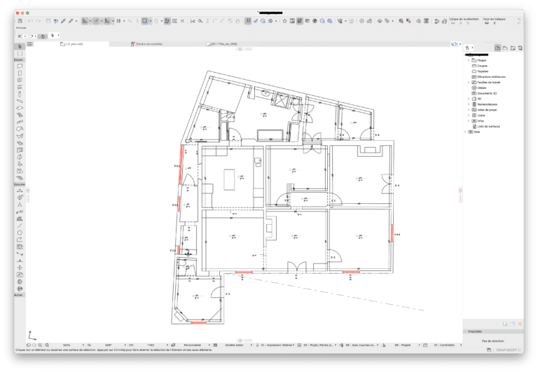Switch to the Centre de contrôle tab

(147, 44)
